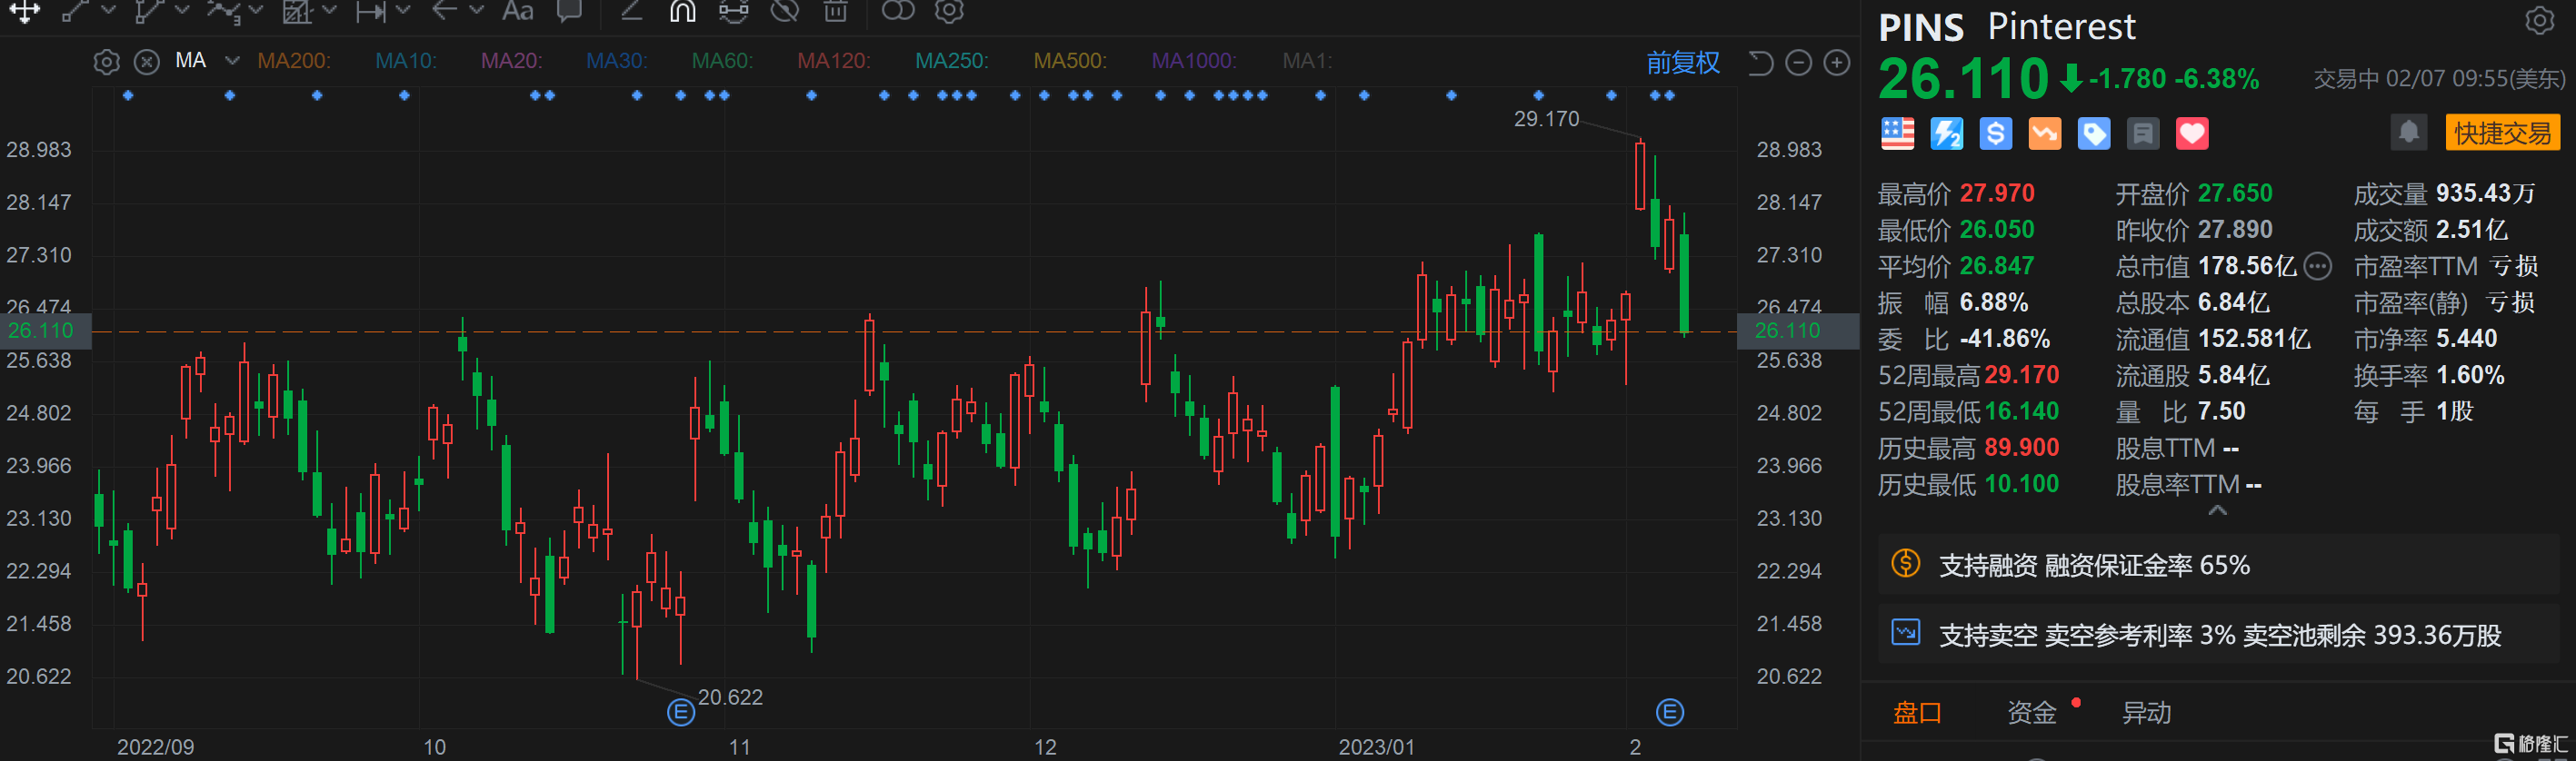This screenshot has width=2576, height=761.
Task: Select the arrow annotation tool
Action: 444,11
